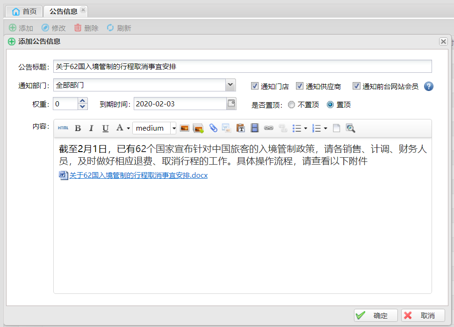Paste as plain text icon
Viewport: 454px width, 327px height.
[240, 128]
